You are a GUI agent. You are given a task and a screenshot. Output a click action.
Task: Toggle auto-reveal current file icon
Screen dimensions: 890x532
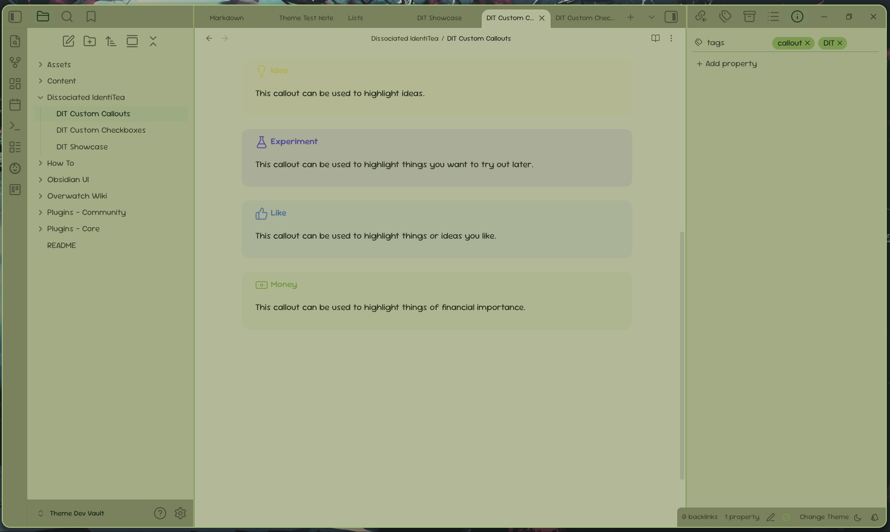coord(132,41)
